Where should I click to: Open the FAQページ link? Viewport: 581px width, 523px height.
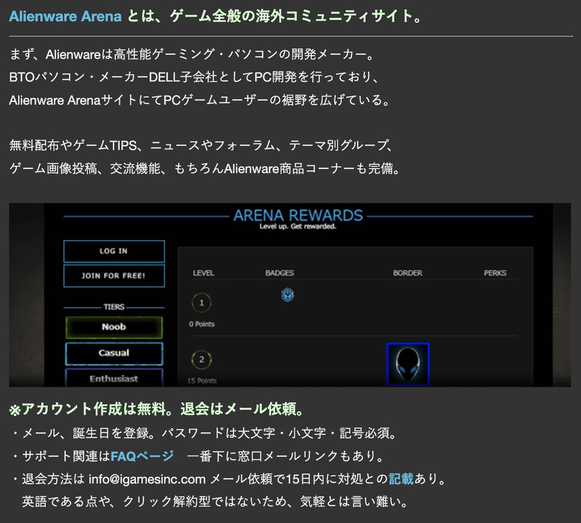tap(142, 456)
